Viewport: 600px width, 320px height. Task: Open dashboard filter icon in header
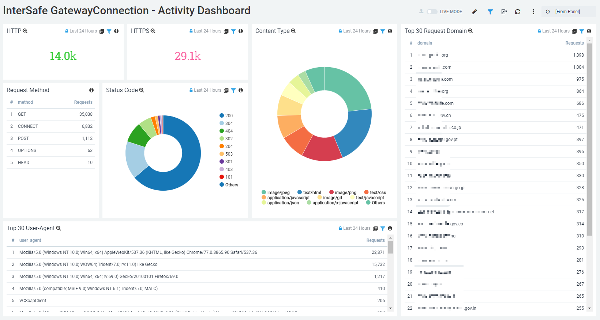[x=490, y=12]
